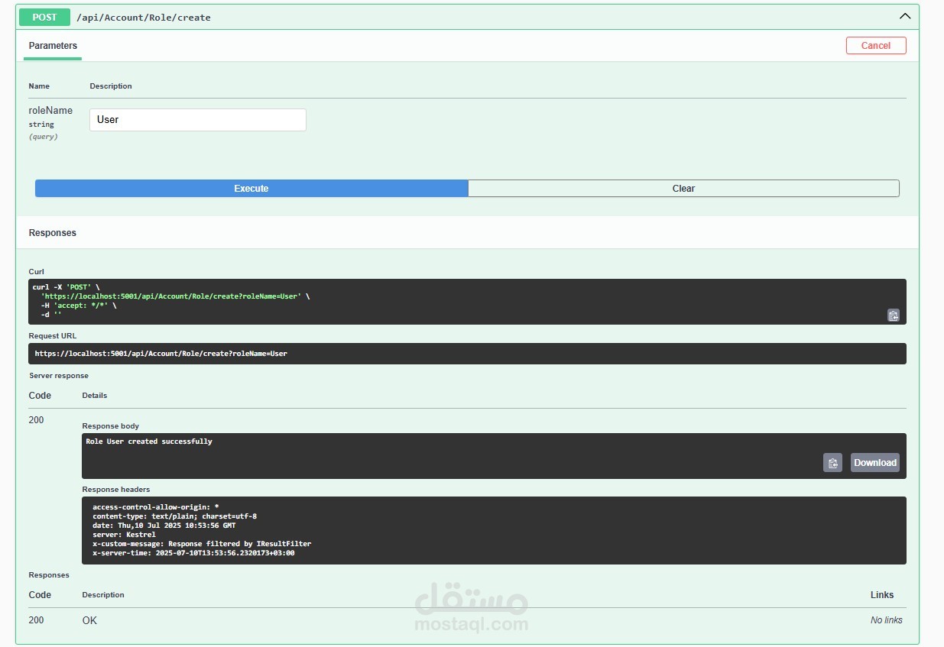Click the /api/Account/Role/create path
Viewport: 944px width, 647px height.
click(144, 18)
